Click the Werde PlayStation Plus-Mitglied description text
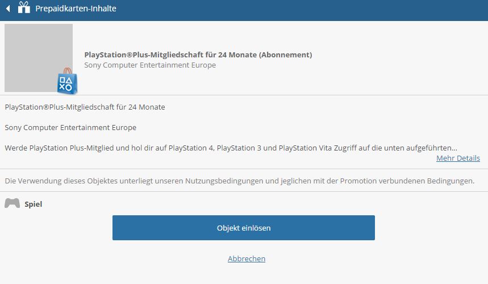Viewport: 488px width, 284px height. 231,148
